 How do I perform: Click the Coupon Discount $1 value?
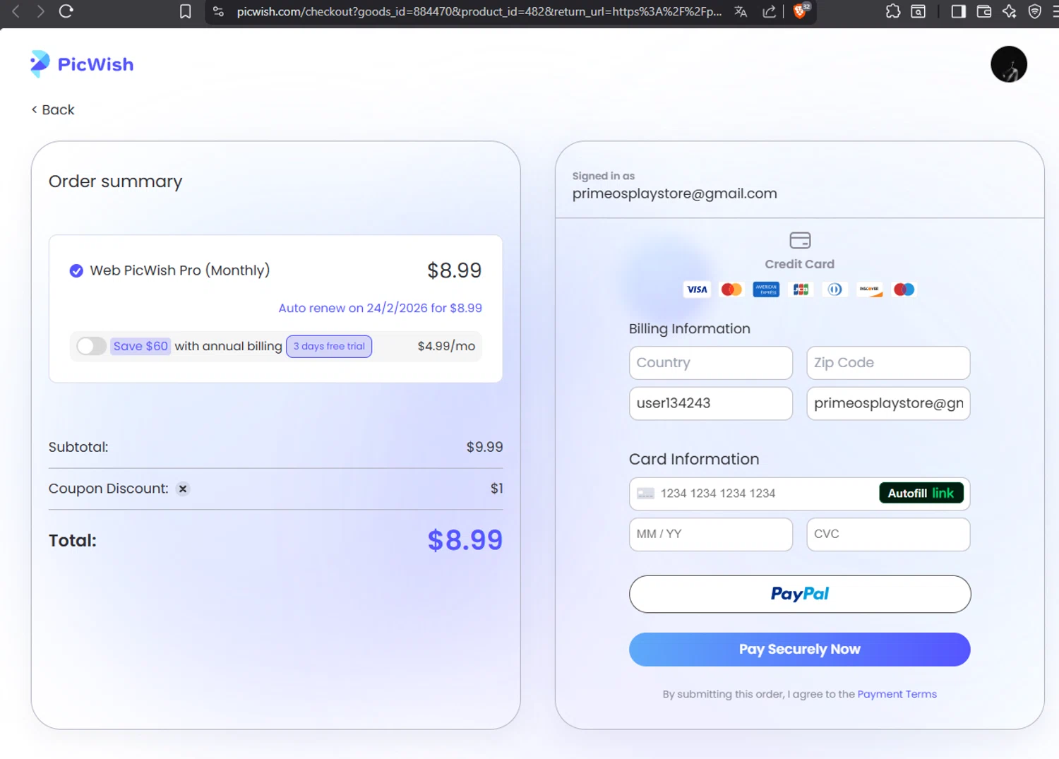[x=496, y=489]
